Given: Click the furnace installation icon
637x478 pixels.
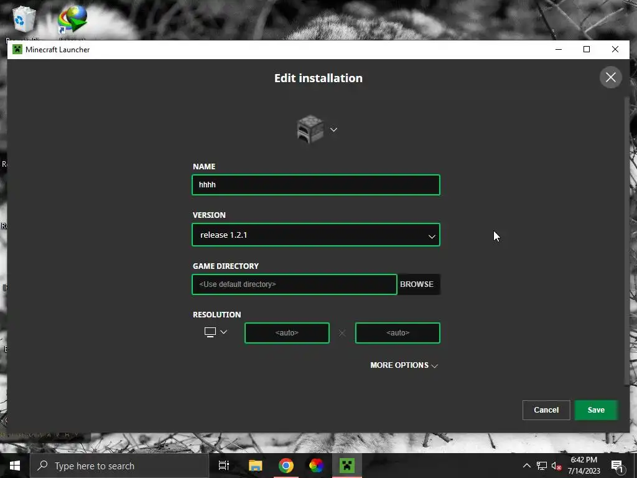Looking at the screenshot, I should [x=310, y=129].
